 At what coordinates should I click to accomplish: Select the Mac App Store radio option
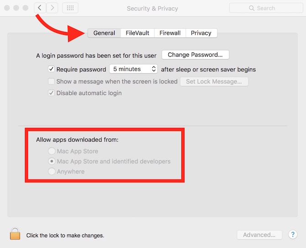tap(52, 151)
